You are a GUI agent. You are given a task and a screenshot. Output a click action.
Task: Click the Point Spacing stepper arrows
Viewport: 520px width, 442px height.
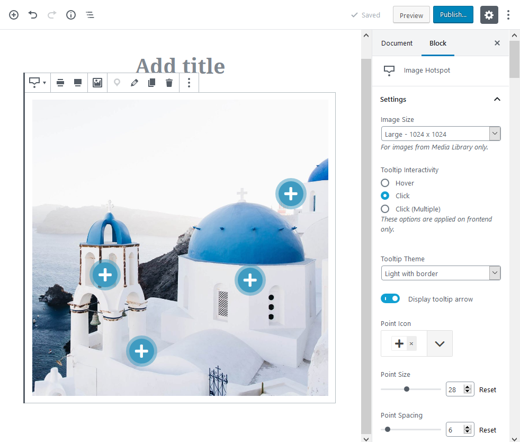[467, 430]
